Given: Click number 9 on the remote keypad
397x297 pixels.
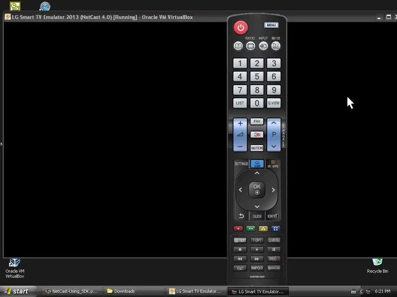Looking at the screenshot, I should tap(274, 90).
